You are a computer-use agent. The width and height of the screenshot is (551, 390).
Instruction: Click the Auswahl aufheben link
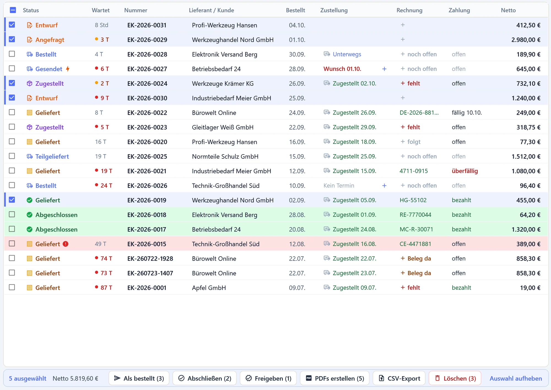click(515, 378)
